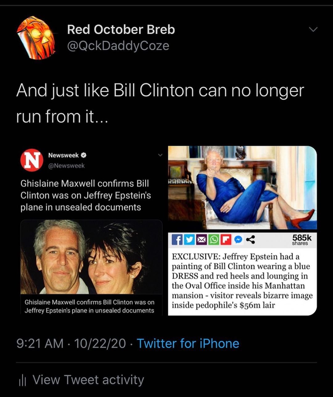Image resolution: width=333 pixels, height=397 pixels.
Task: Open the Newsweek logo avatar
Action: pos(31,160)
